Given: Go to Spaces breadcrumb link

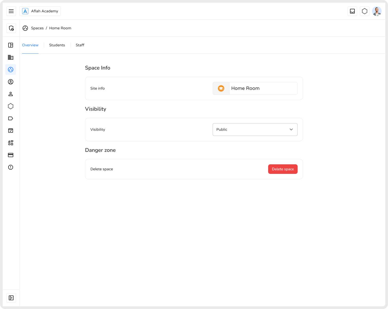Looking at the screenshot, I should click(x=37, y=28).
